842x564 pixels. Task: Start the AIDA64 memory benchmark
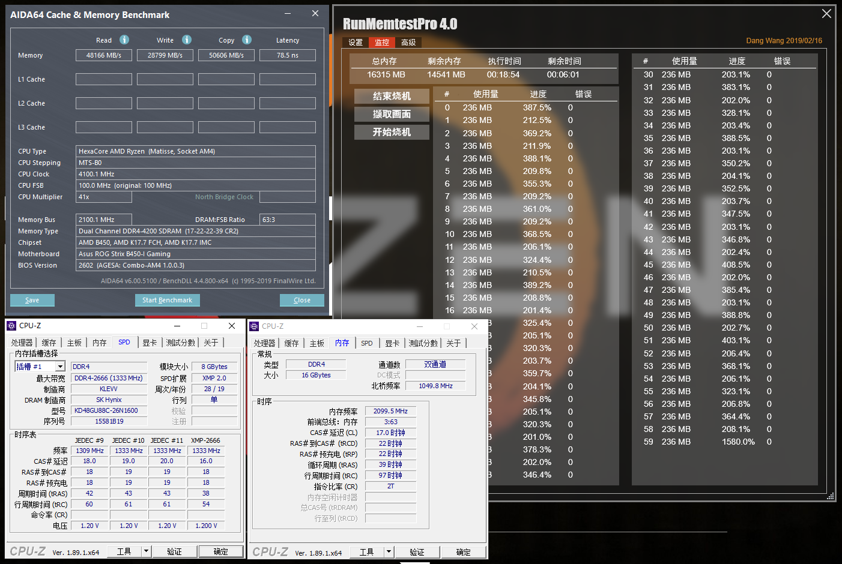167,300
